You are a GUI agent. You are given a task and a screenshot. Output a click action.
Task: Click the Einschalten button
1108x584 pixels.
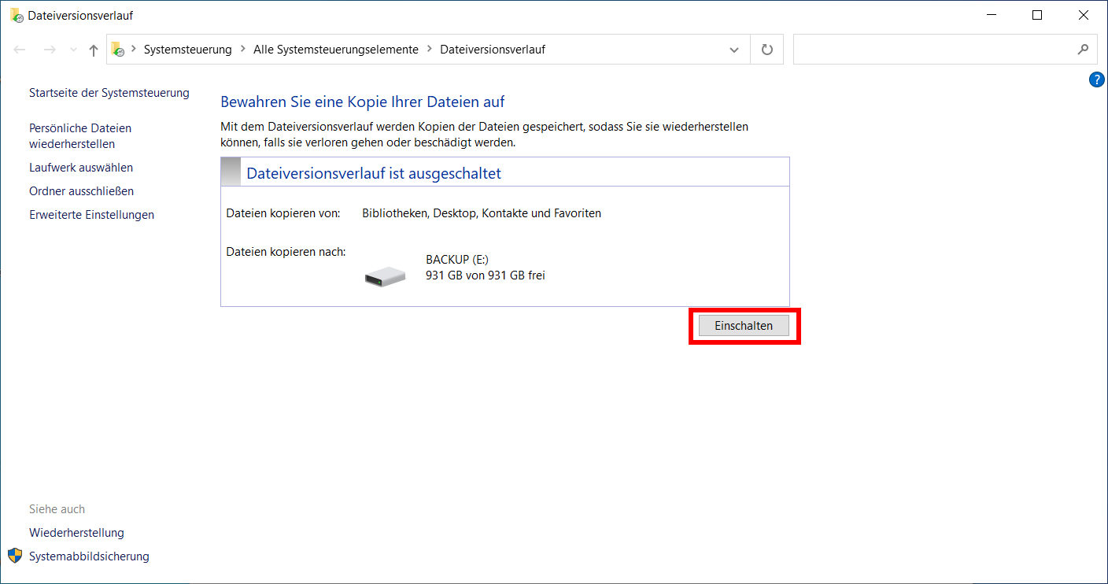click(744, 326)
